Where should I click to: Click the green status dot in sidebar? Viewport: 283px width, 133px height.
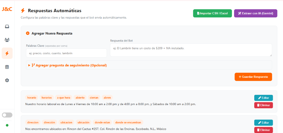pos(7,125)
